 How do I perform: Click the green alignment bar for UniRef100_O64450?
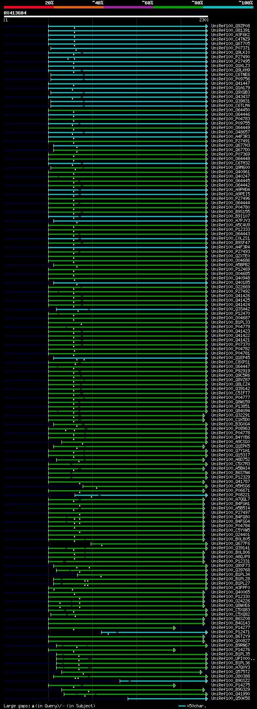click(x=128, y=110)
